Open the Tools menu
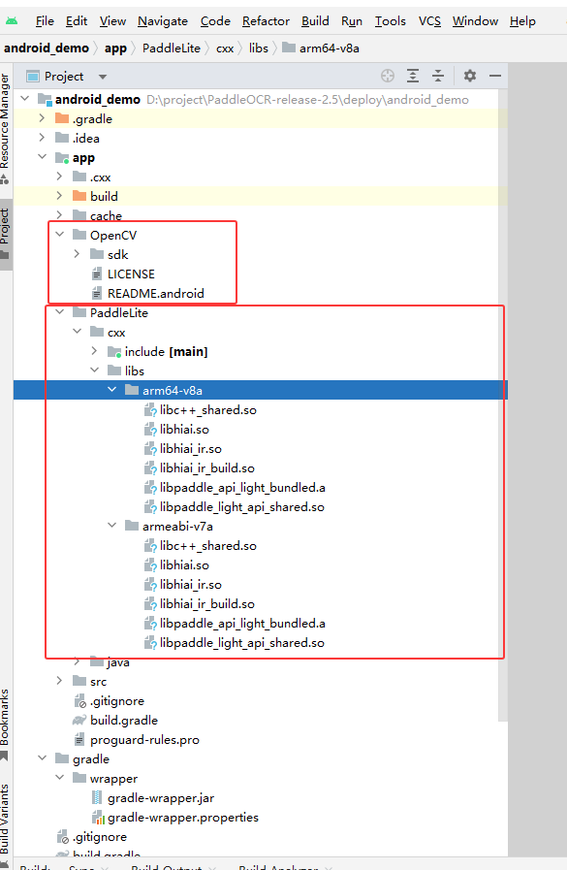Image resolution: width=567 pixels, height=870 pixels. (x=391, y=21)
